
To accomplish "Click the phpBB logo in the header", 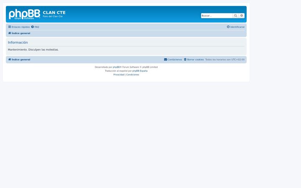I will (x=25, y=14).
